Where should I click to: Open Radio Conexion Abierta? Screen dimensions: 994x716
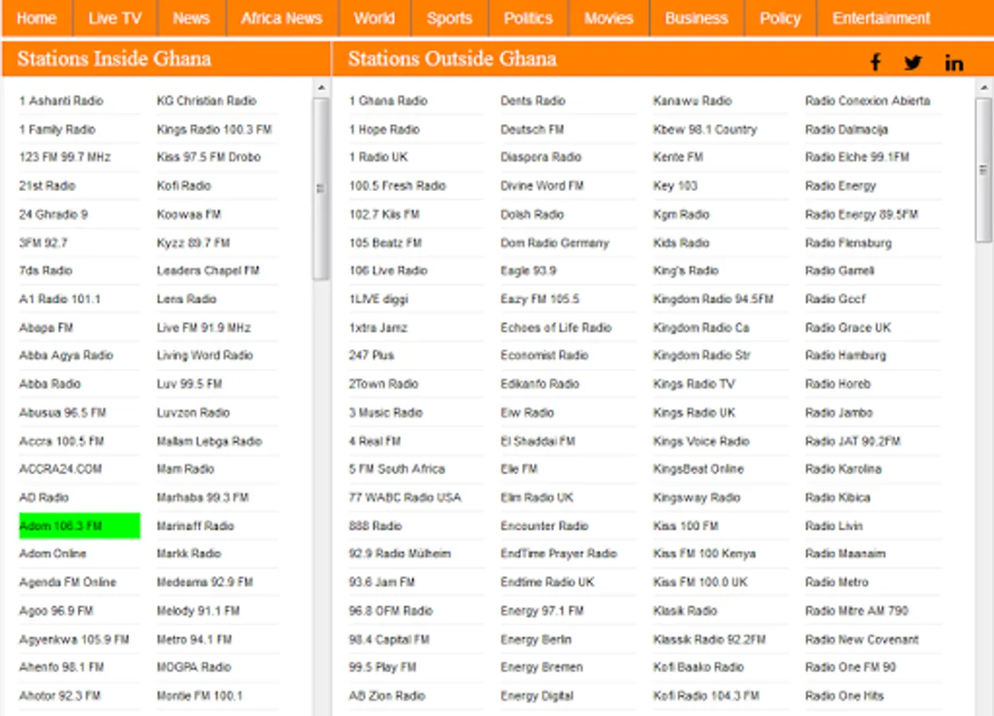point(867,101)
